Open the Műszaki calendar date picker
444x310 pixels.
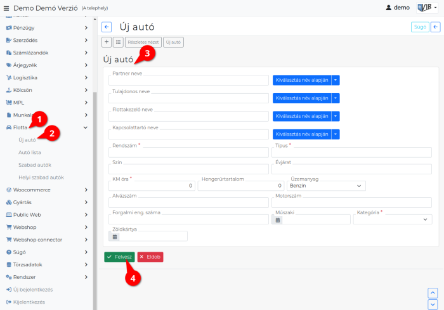277,219
